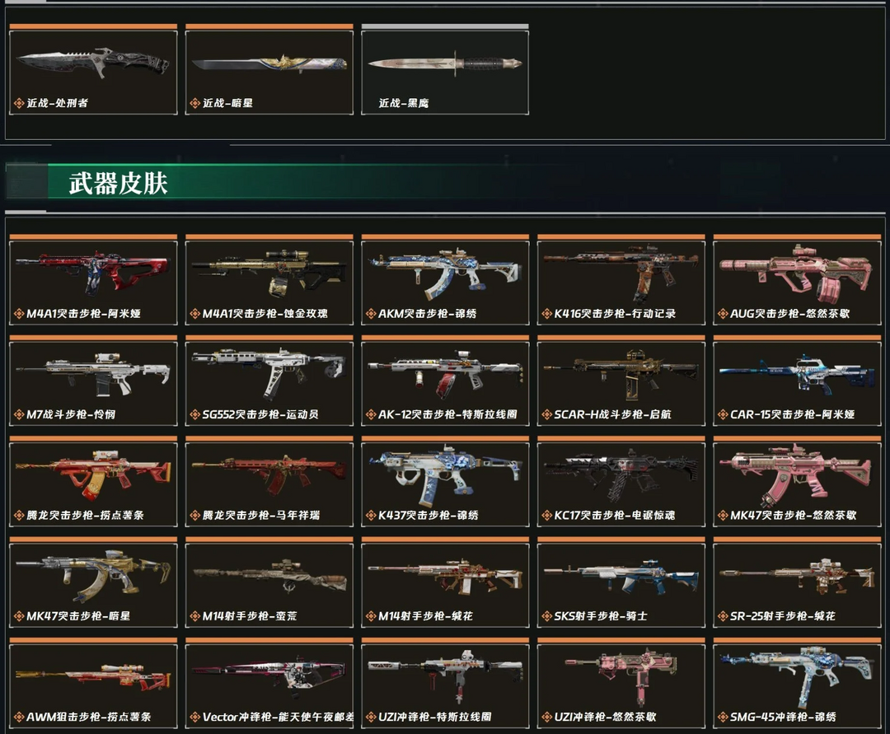The height and width of the screenshot is (734, 890).
Task: Choose the SKS射手步枪-骑士 card
Action: [x=621, y=585]
